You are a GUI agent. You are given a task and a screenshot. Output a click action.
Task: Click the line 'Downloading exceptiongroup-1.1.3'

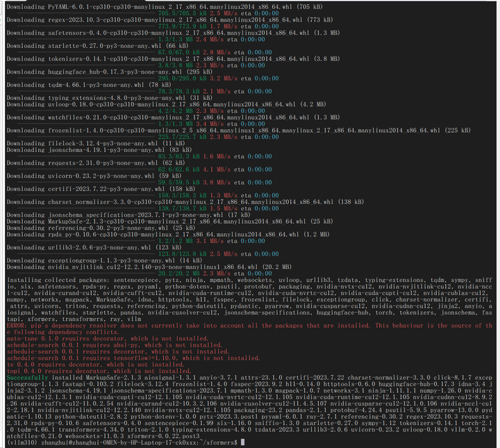click(104, 260)
